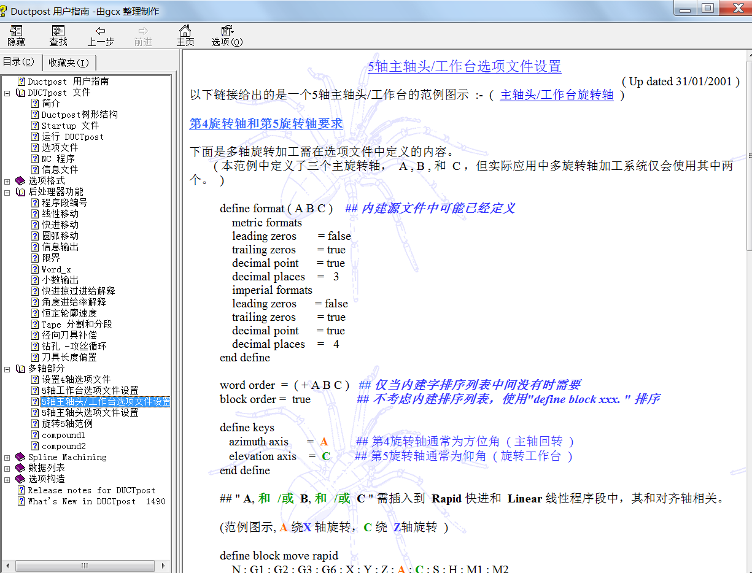The height and width of the screenshot is (573, 752).
Task: Click the page icon beside Word_x
Action: click(x=36, y=269)
